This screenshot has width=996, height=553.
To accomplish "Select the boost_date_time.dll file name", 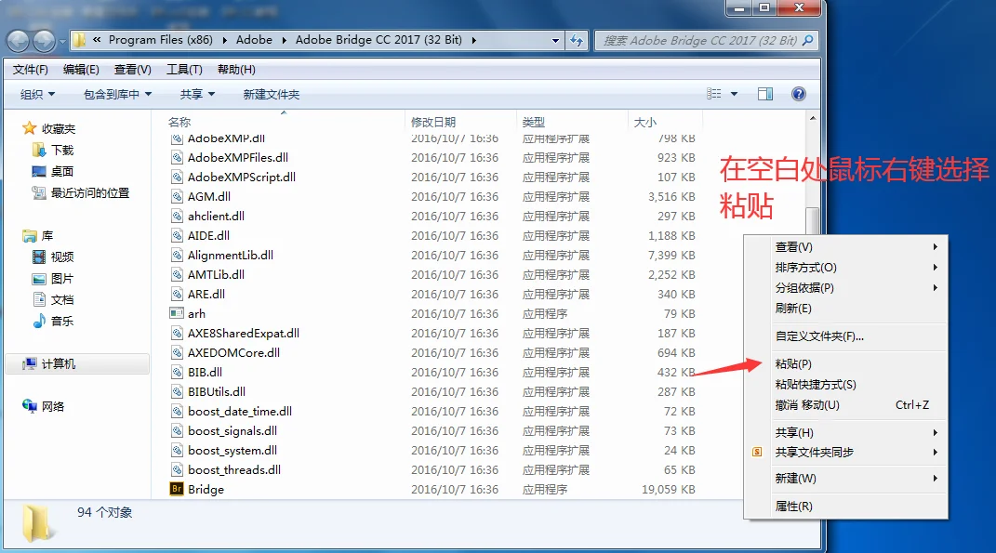I will click(x=240, y=411).
